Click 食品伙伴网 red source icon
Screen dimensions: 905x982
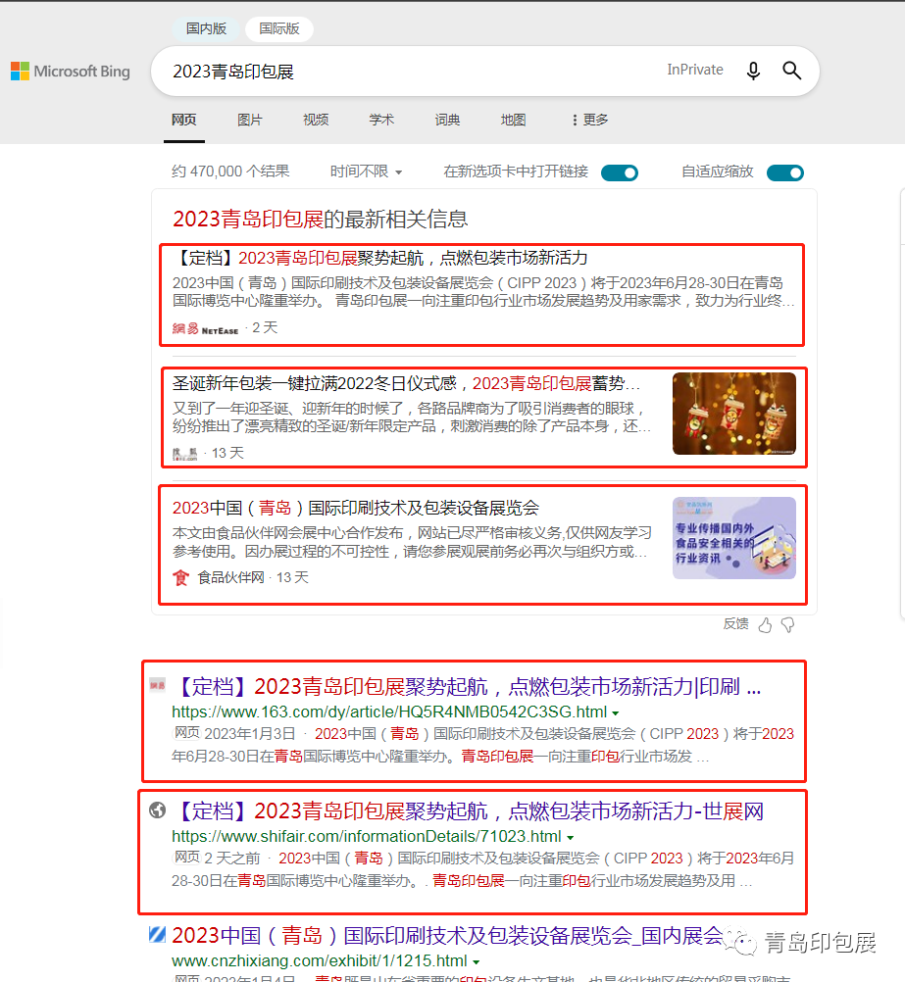181,577
